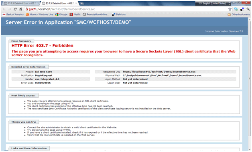The width and height of the screenshot is (252, 152).
Task: Click the Logon Method value Not yet determined
Action: (x=135, y=79)
